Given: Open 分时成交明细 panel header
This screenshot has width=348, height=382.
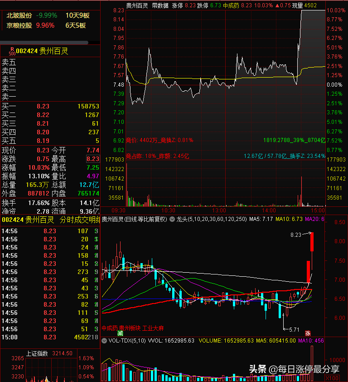Looking at the screenshot, I should [x=80, y=220].
